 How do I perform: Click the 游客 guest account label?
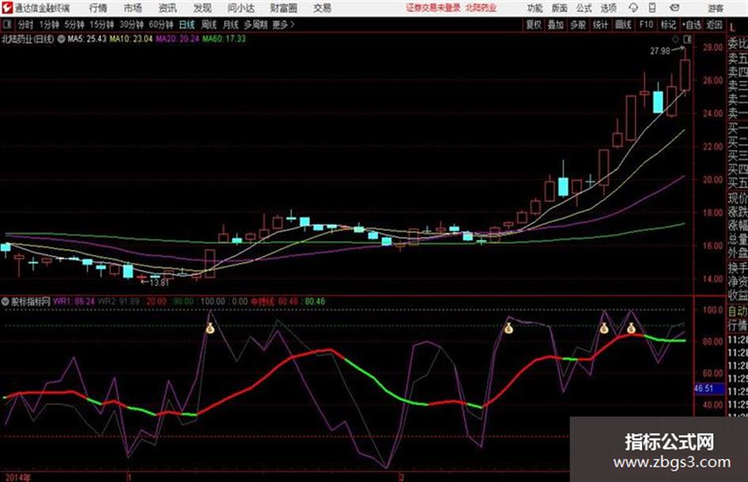coord(716,8)
